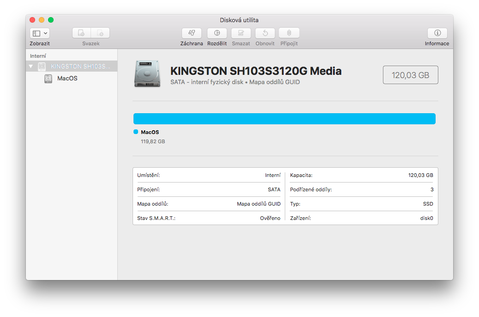
Task: Click the remove volume Svazek icon
Action: (x=100, y=33)
